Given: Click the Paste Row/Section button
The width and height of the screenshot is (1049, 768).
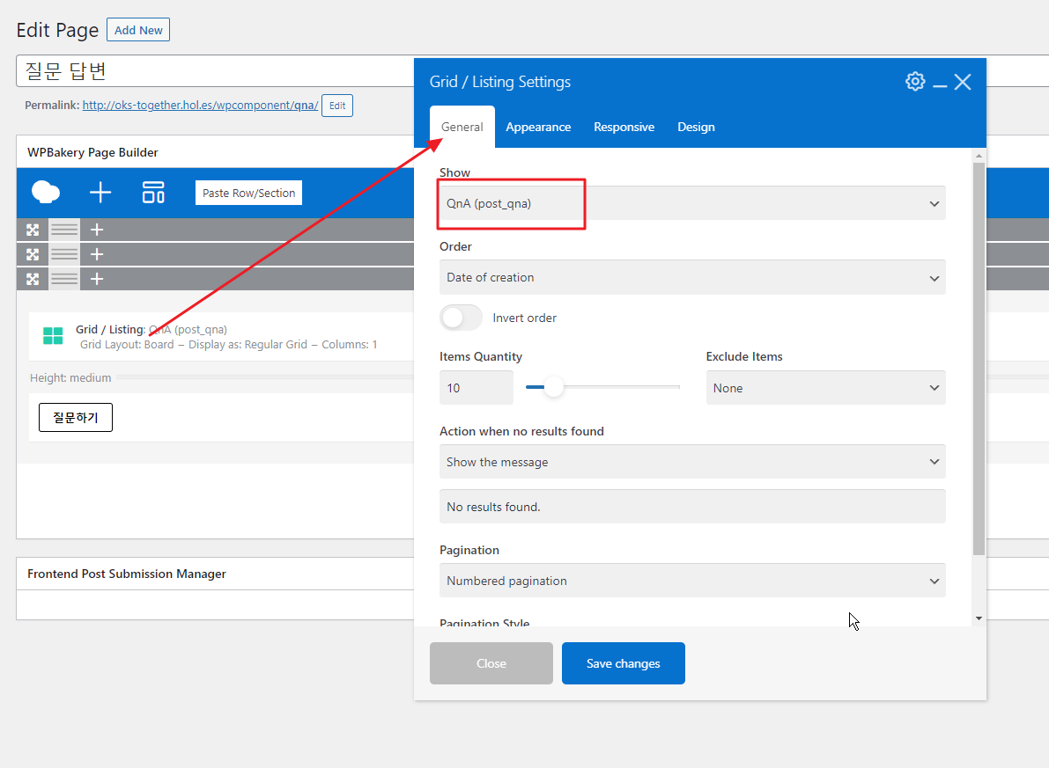Looking at the screenshot, I should click(x=249, y=193).
